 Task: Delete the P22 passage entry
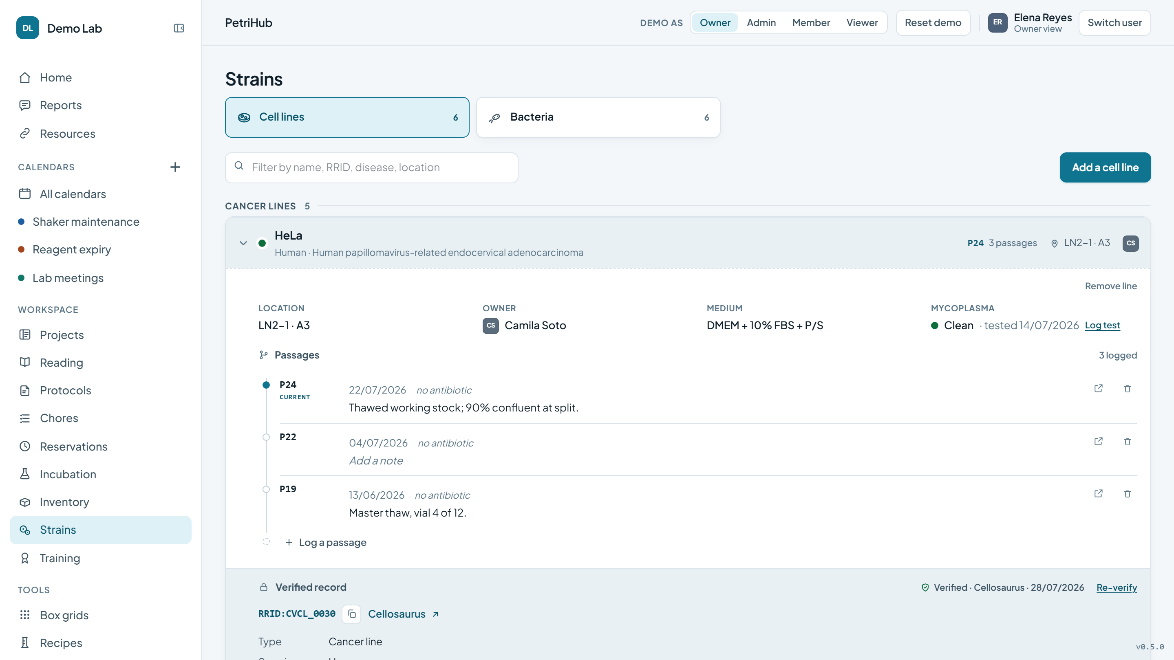coord(1128,441)
